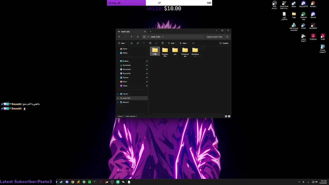Viewport: 329px width, 185px height.
Task: Select Network in navigation pane
Action: 125,102
